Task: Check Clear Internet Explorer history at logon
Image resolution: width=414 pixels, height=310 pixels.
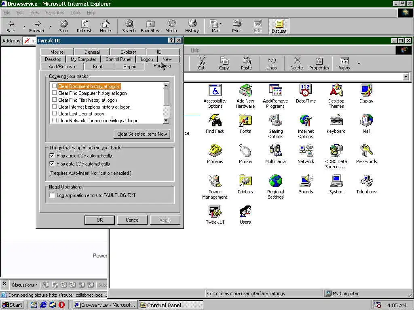Action: (x=55, y=107)
